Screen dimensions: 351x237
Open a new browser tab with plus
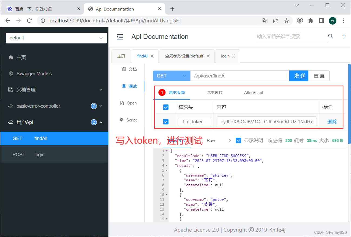tap(172, 9)
